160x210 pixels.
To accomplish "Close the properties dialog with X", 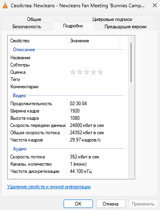I will (155, 6).
